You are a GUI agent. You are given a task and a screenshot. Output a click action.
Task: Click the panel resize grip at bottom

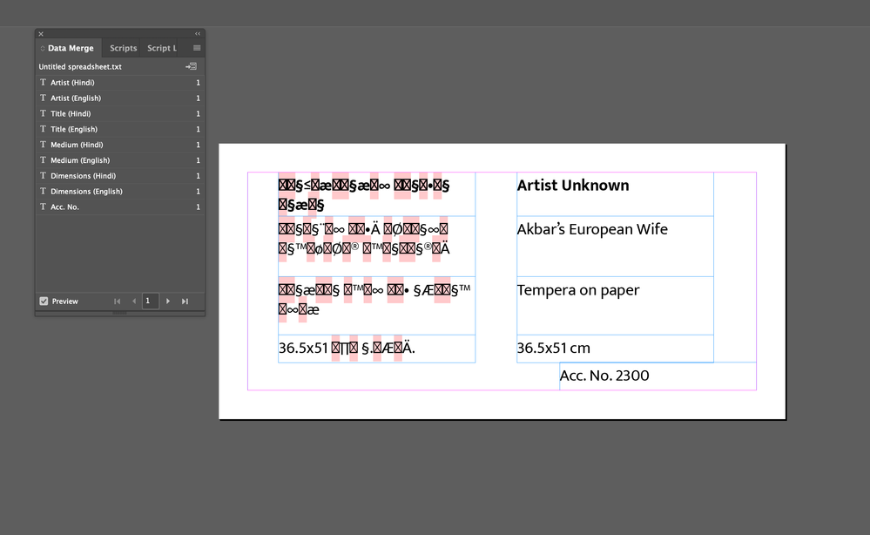(120, 313)
